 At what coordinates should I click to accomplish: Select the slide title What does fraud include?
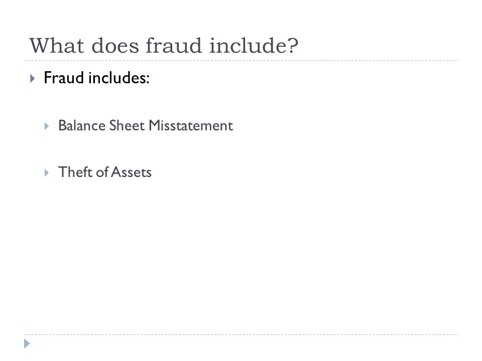click(164, 46)
